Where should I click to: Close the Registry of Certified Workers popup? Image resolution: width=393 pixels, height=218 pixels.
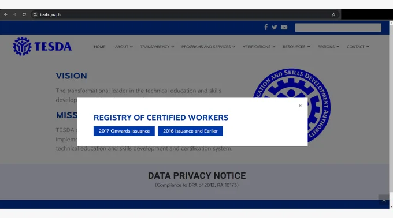click(x=300, y=106)
